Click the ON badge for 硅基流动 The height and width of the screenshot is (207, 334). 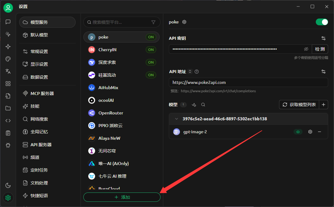pos(151,75)
